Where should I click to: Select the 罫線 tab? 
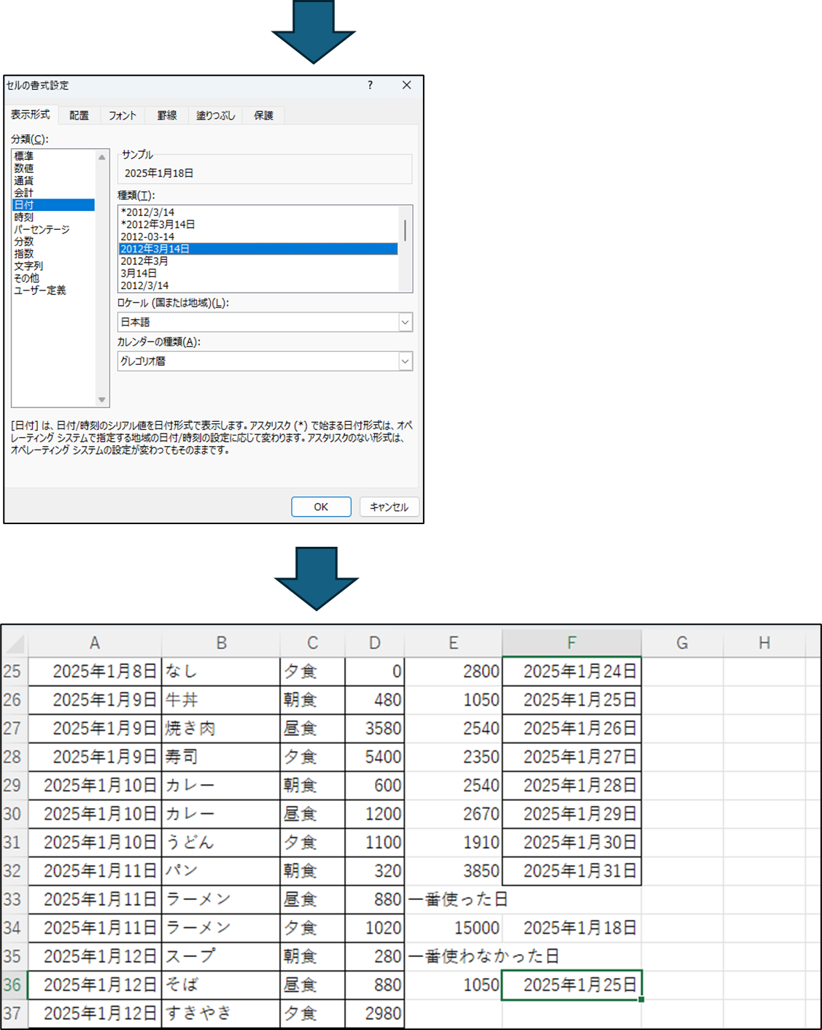[167, 115]
